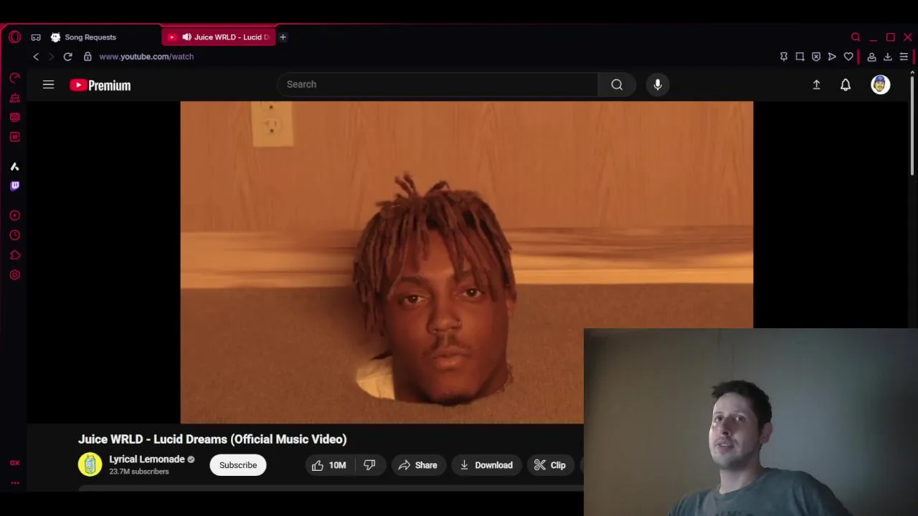Click the YouTube Search field
Viewport: 918px width, 516px height.
(x=437, y=85)
